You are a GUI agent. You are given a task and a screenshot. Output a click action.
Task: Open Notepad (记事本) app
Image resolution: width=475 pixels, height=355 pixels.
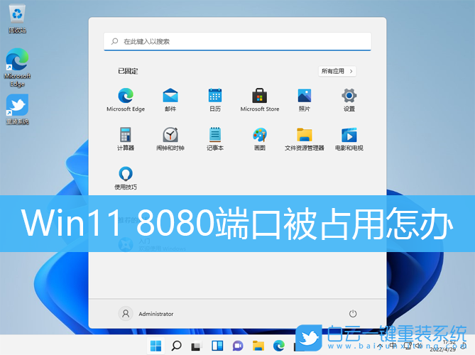point(215,139)
